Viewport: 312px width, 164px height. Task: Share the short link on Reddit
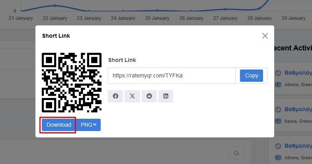click(x=149, y=96)
